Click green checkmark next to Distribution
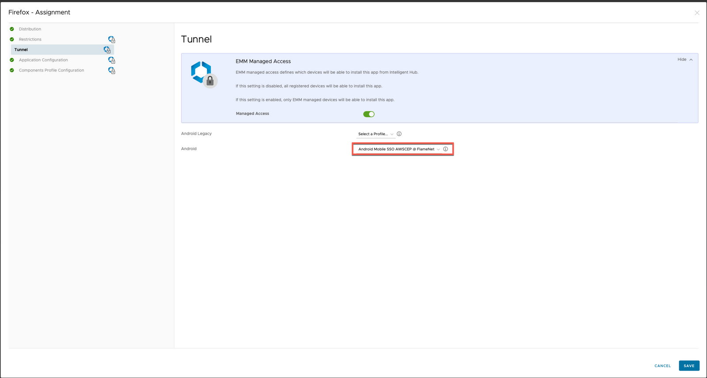The width and height of the screenshot is (707, 378). coord(12,29)
